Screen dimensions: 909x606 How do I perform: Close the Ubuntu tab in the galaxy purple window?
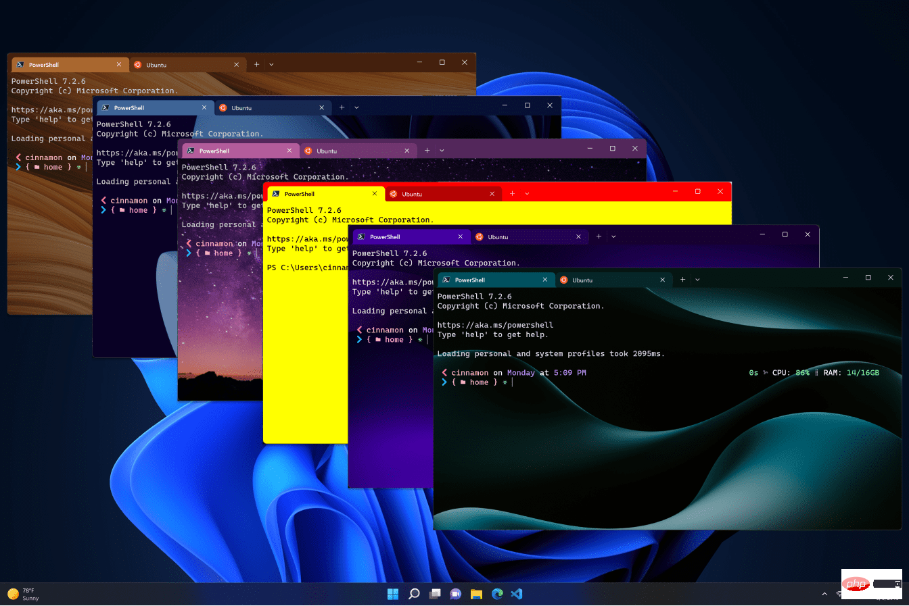click(x=407, y=151)
